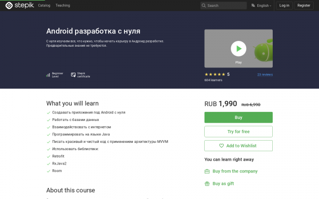The width and height of the screenshot is (319, 199).
Task: Click the crossed-out RUB 6,990 price
Action: click(x=250, y=105)
